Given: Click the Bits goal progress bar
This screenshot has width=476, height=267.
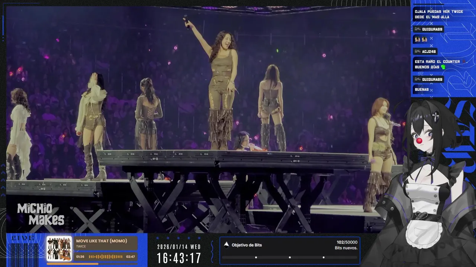Looking at the screenshot, I should pyautogui.click(x=289, y=257).
